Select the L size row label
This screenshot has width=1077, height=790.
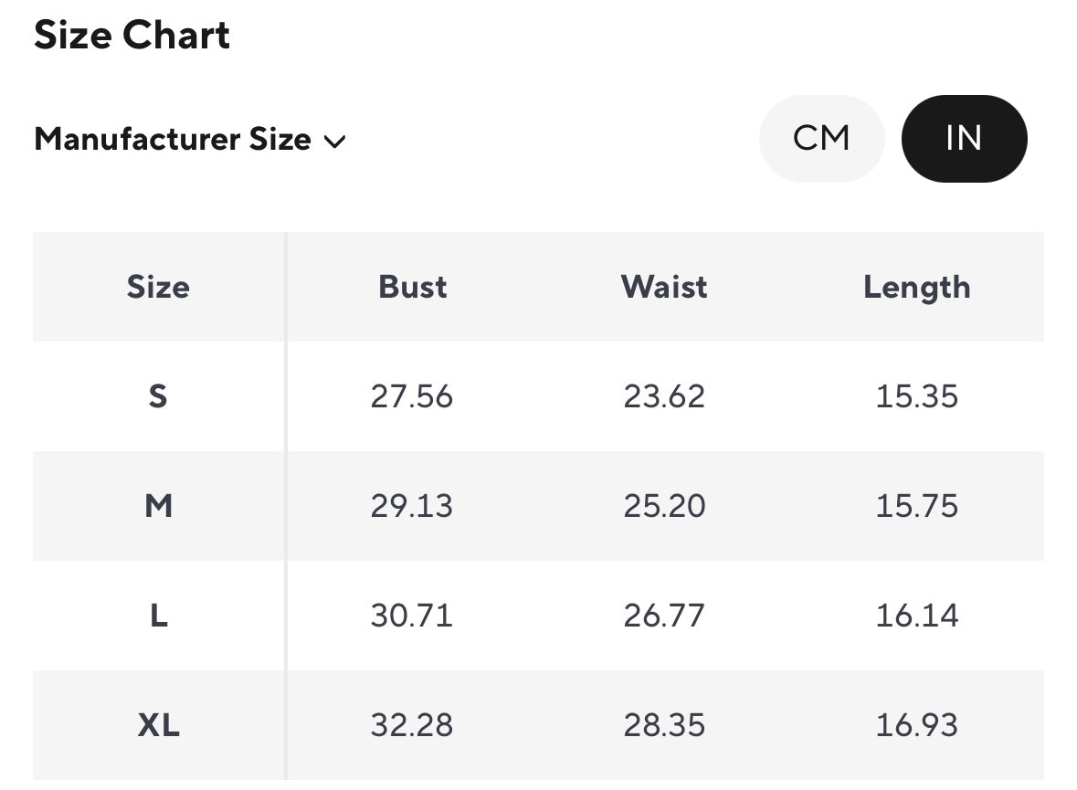coord(158,616)
